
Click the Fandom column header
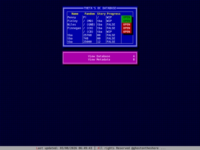pyautogui.click(x=90, y=14)
